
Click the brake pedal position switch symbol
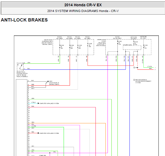(x=20, y=67)
